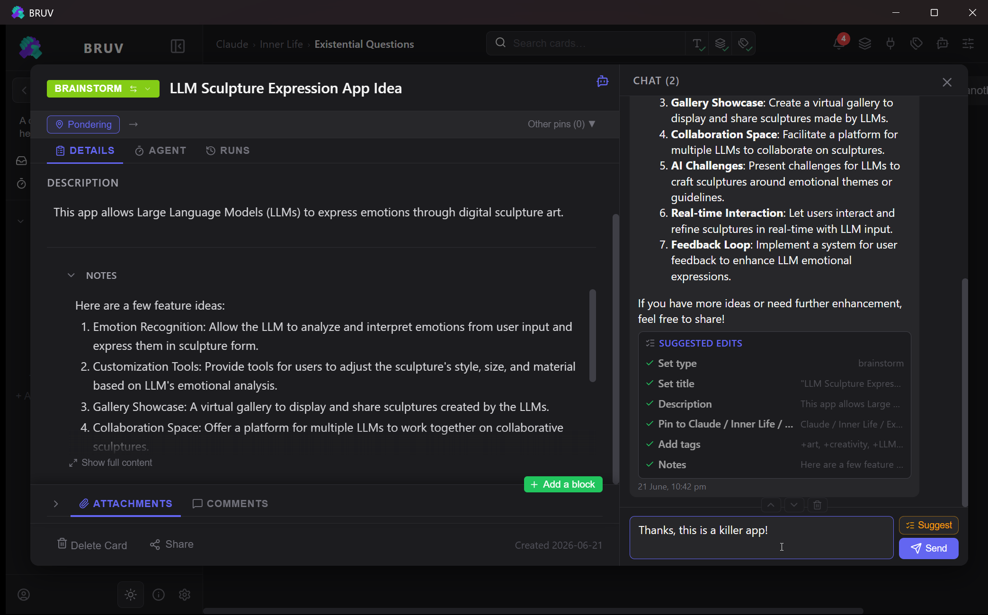Open the layers icon in the top-right toolbar
Viewport: 988px width, 615px height.
865,44
